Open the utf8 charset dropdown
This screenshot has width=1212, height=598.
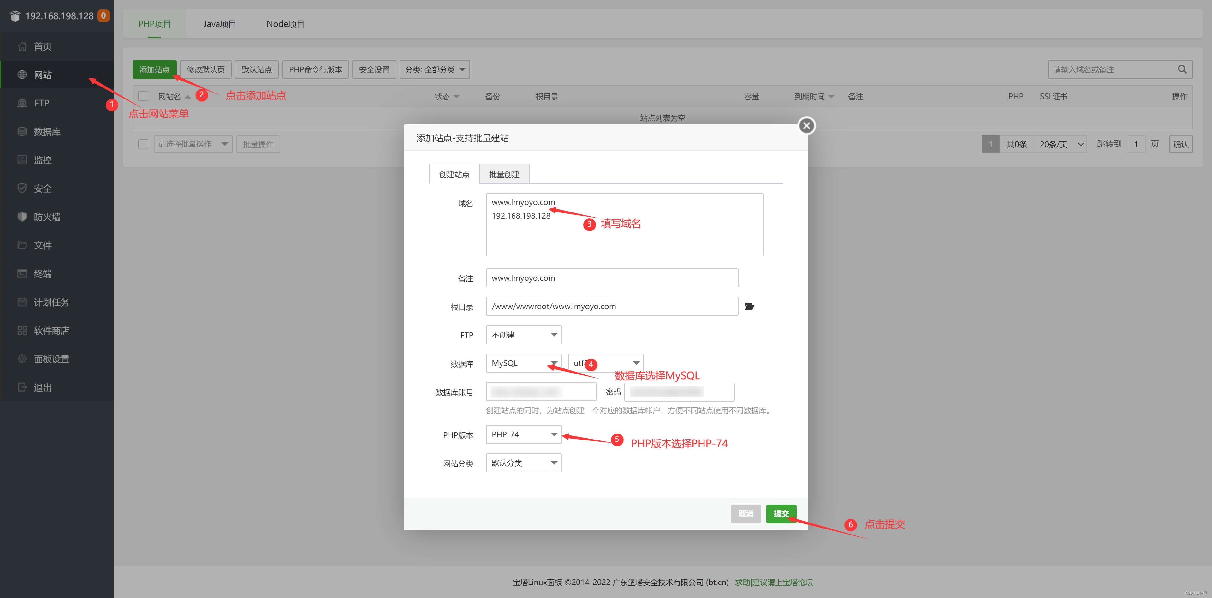tap(606, 363)
